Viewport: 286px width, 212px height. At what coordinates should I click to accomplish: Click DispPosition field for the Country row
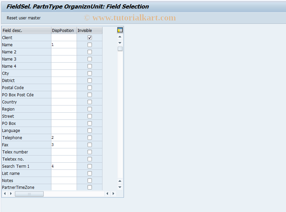point(64,102)
